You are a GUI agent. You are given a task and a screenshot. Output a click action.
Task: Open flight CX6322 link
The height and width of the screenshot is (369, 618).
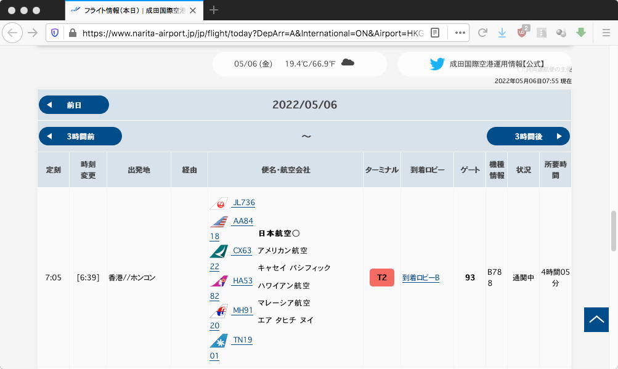(231, 258)
